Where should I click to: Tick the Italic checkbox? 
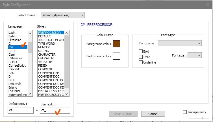point(141,57)
